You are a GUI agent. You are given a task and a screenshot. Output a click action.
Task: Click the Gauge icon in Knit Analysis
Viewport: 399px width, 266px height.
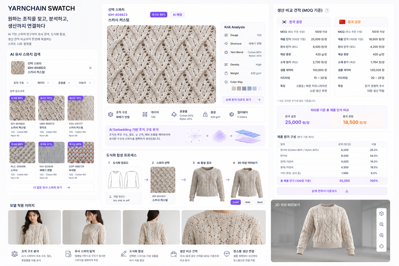point(226,35)
